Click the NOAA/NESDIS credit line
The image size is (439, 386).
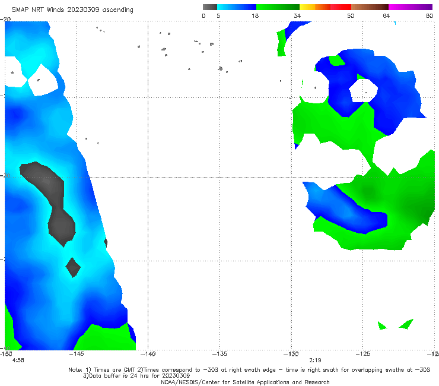pyautogui.click(x=245, y=382)
